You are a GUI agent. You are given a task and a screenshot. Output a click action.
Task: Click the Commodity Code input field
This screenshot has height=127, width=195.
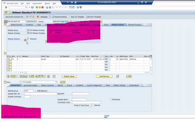[x=86, y=102]
